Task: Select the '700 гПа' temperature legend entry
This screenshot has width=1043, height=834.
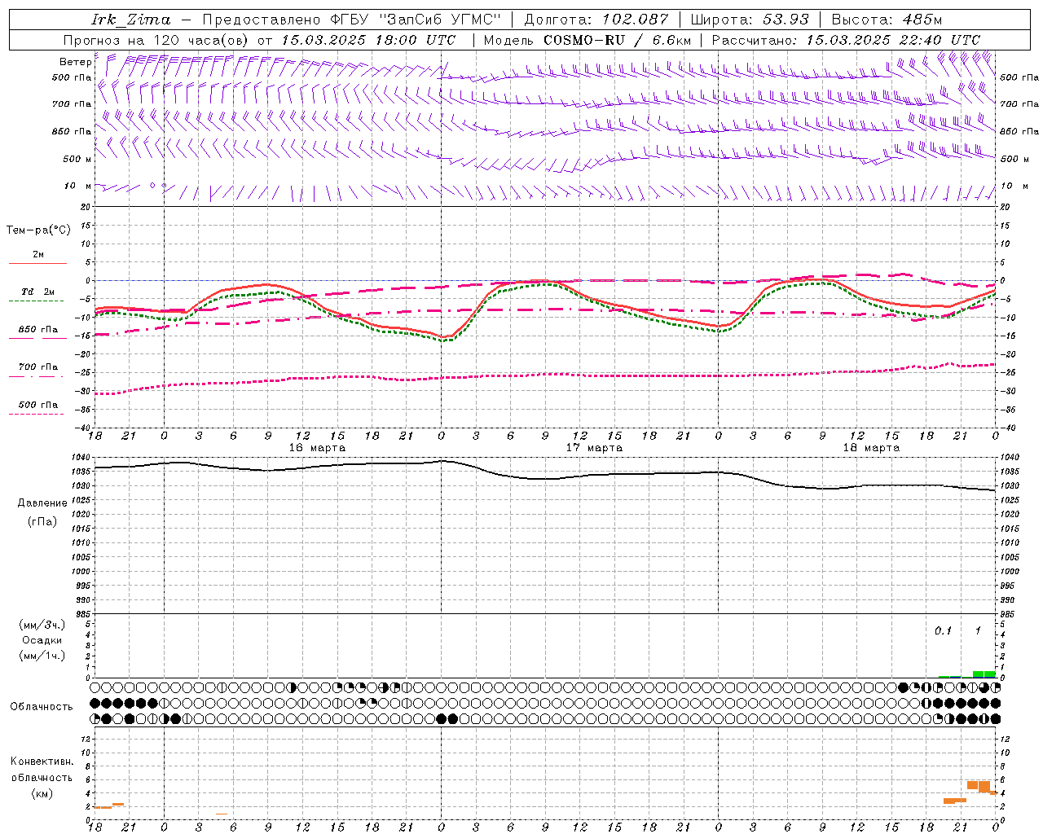Action: [x=38, y=367]
